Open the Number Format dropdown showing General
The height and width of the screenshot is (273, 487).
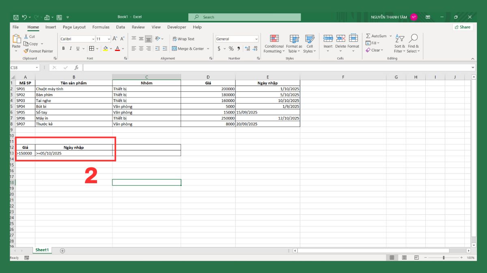(x=237, y=39)
